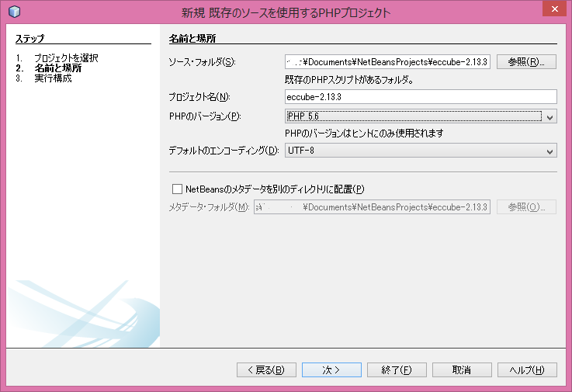
Task: Click the PHPのバージョン(P) label
Action: click(205, 116)
